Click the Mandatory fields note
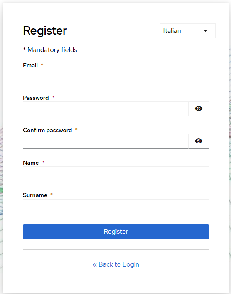231x294 pixels. [50, 50]
